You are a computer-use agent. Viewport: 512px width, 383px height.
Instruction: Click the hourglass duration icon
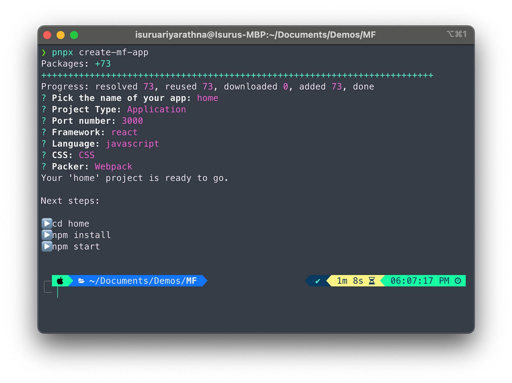372,281
